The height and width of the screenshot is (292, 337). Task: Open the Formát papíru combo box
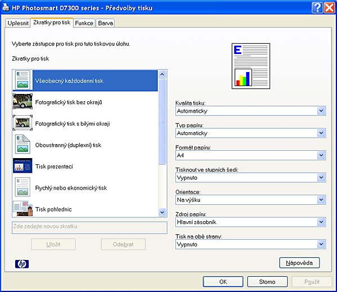[x=250, y=155]
